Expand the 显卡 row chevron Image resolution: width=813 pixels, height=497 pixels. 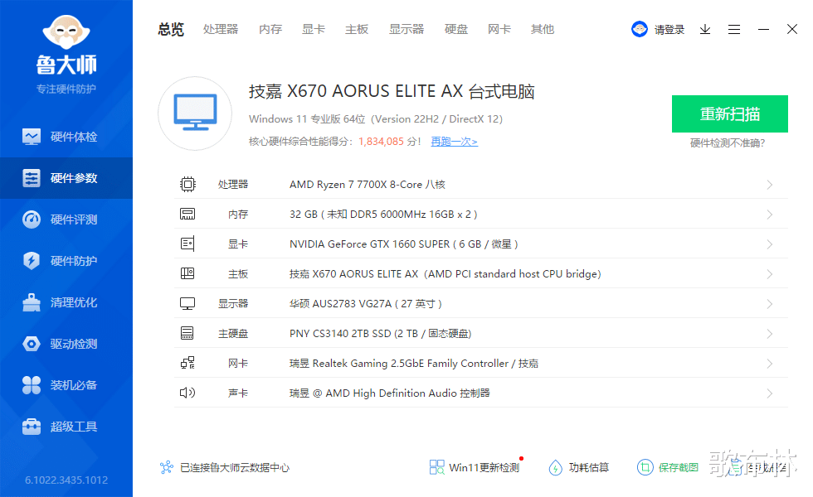coord(770,244)
